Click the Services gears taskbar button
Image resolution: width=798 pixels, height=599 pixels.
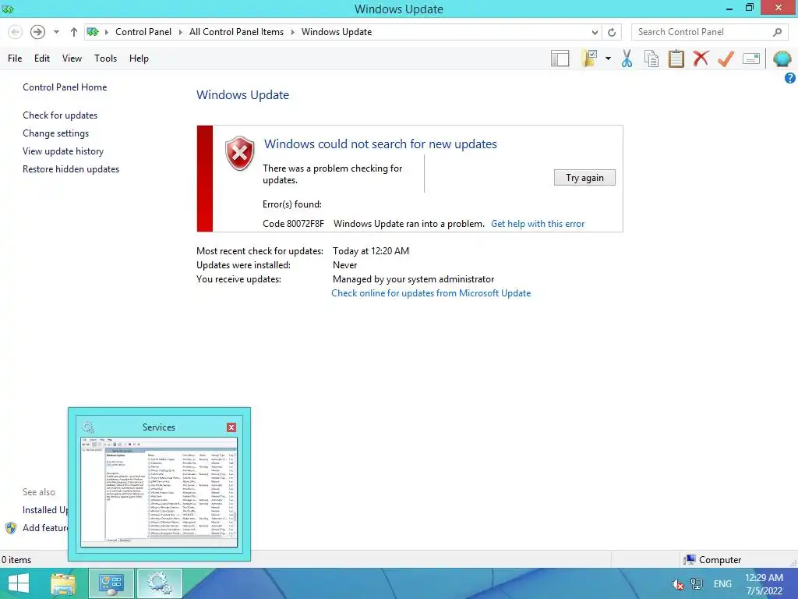(x=159, y=584)
